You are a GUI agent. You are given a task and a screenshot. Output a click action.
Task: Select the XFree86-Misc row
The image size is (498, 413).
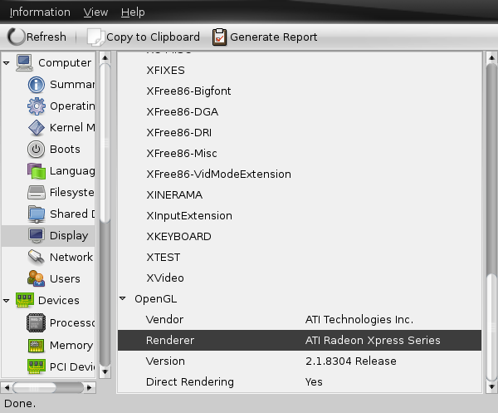(300, 153)
